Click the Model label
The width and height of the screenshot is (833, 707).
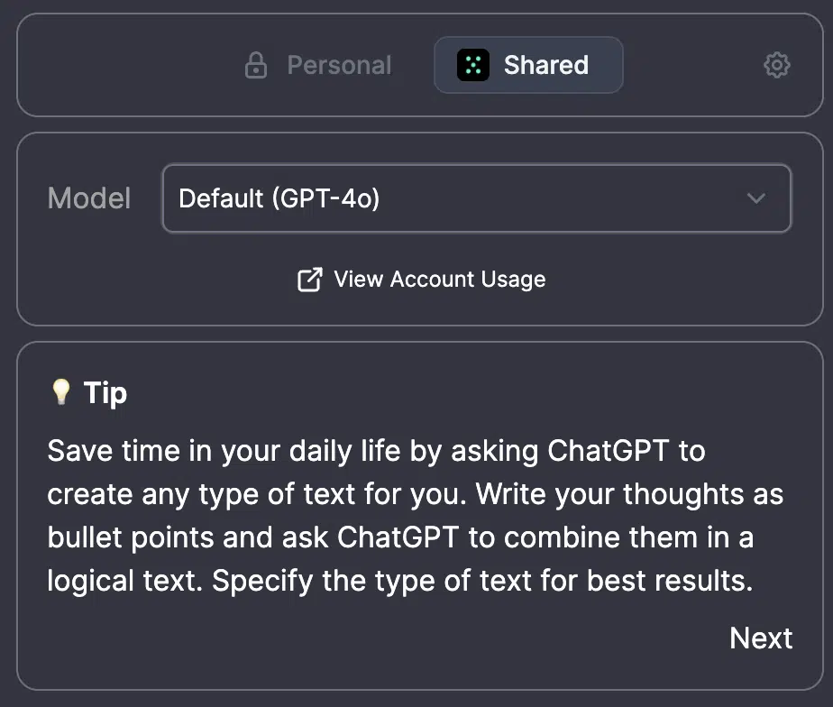coord(89,198)
